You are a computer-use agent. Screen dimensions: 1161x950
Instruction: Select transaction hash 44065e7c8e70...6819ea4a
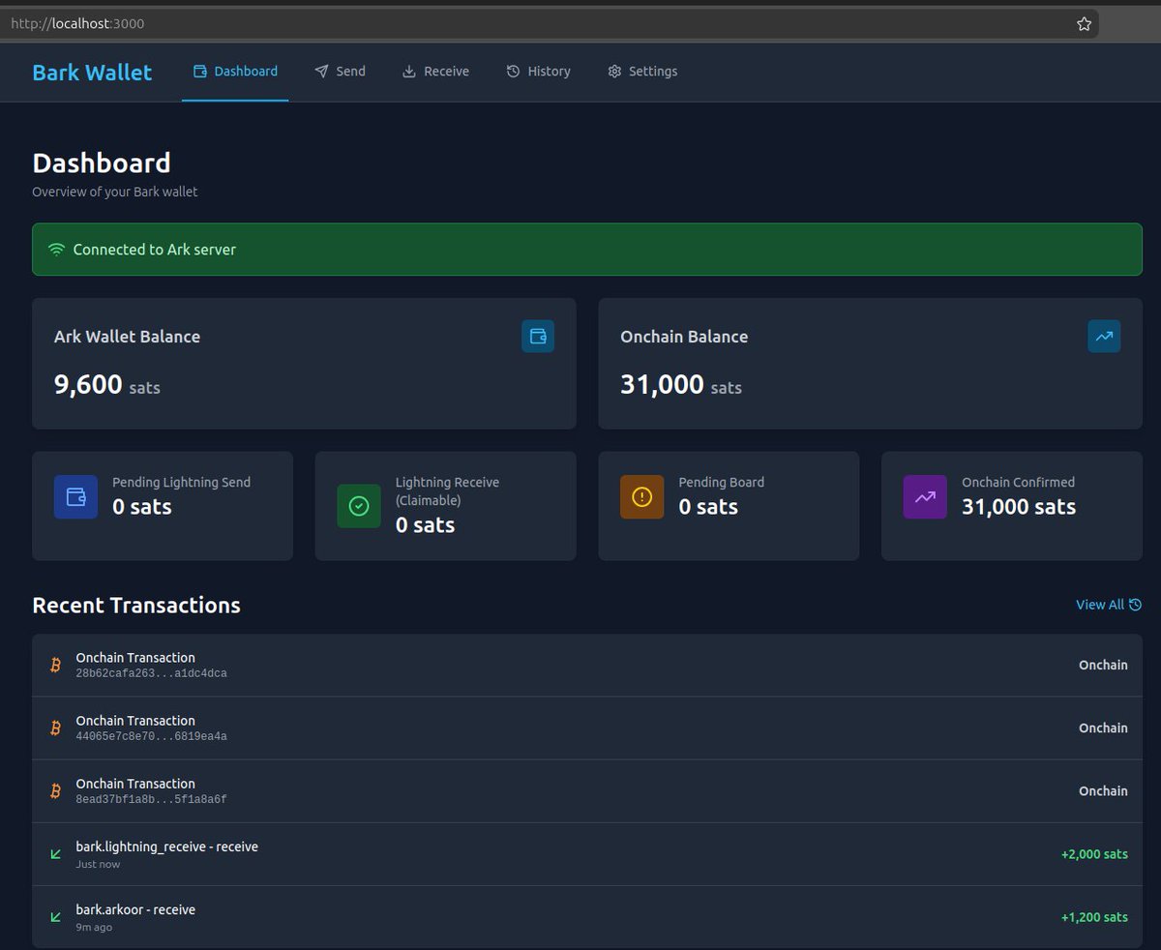click(152, 736)
